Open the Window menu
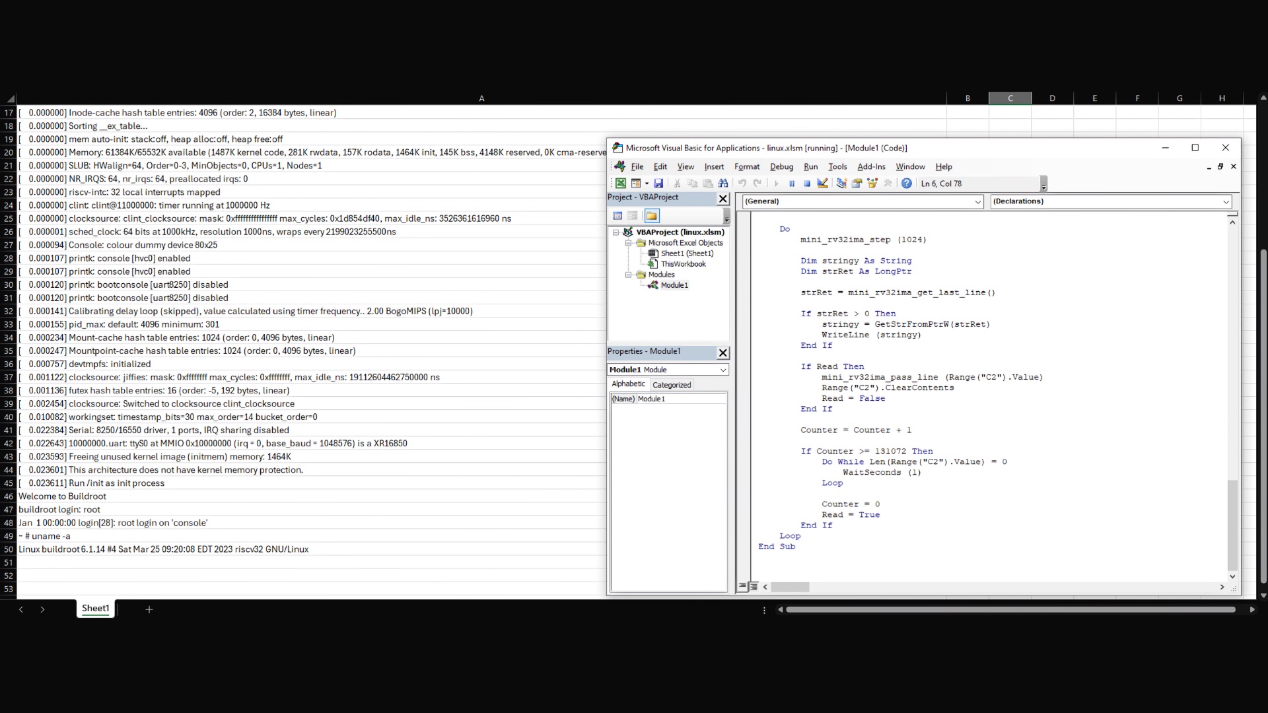Viewport: 1268px width, 713px height. 910,166
